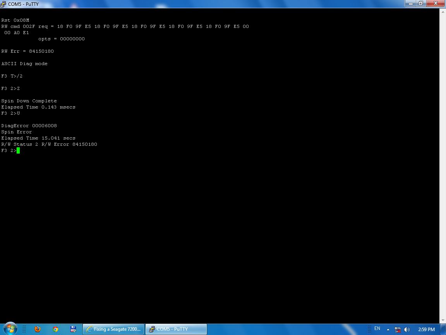The image size is (446, 335).
Task: Launch Firefox from the taskbar
Action: pos(38,329)
